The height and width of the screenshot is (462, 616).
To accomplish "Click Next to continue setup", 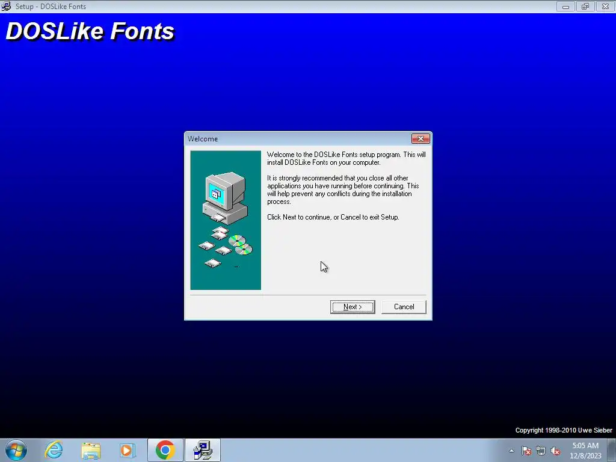I will (353, 307).
